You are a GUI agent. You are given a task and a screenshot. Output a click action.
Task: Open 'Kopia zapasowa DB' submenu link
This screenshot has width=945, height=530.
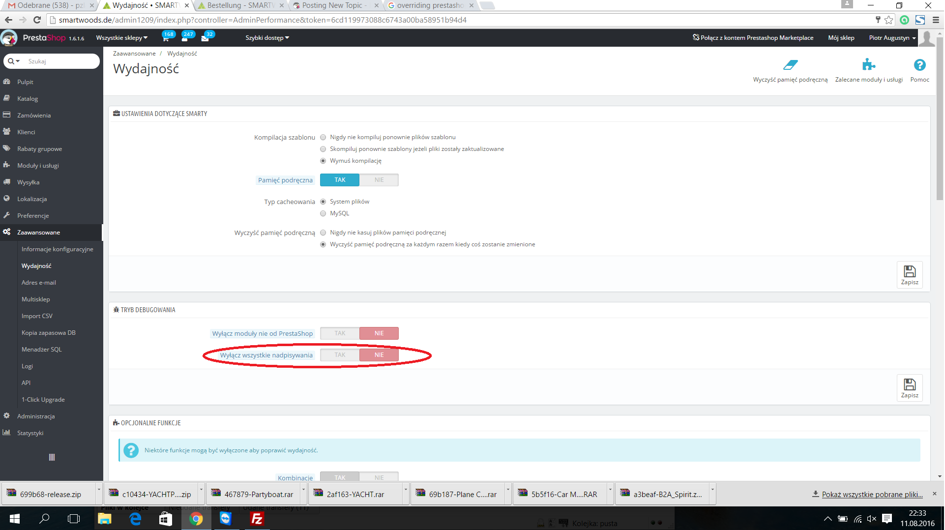pos(49,333)
